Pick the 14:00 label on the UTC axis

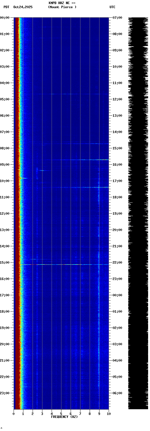(117, 132)
